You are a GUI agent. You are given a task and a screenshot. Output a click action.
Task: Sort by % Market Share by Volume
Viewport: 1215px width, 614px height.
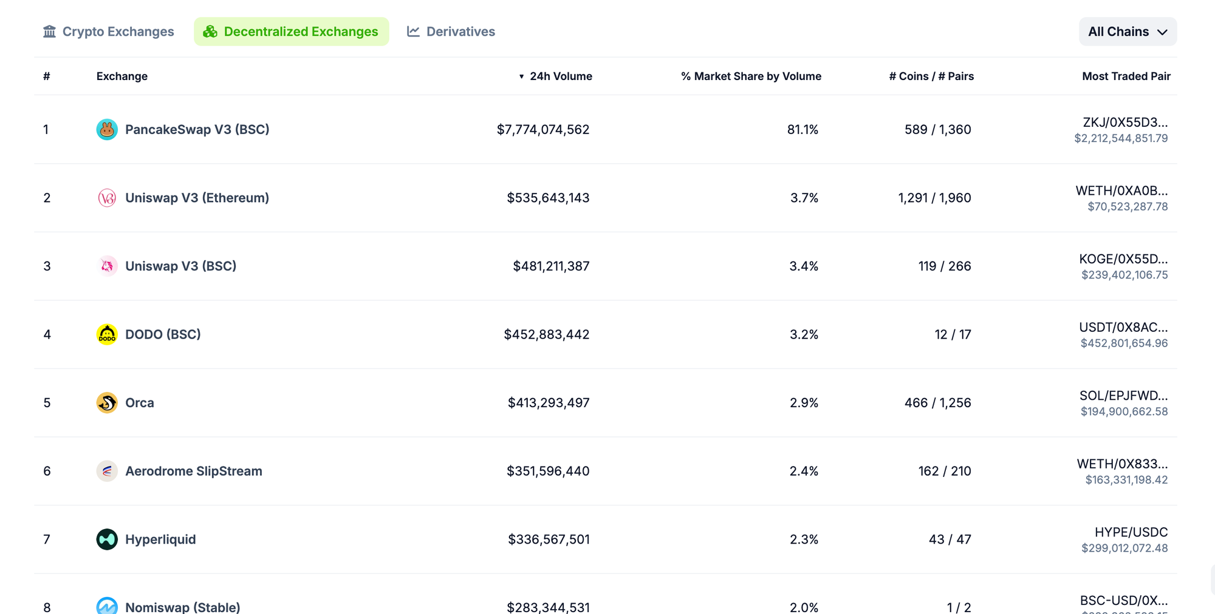coord(751,76)
